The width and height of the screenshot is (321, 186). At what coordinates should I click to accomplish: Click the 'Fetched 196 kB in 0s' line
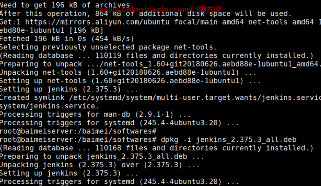[67, 39]
